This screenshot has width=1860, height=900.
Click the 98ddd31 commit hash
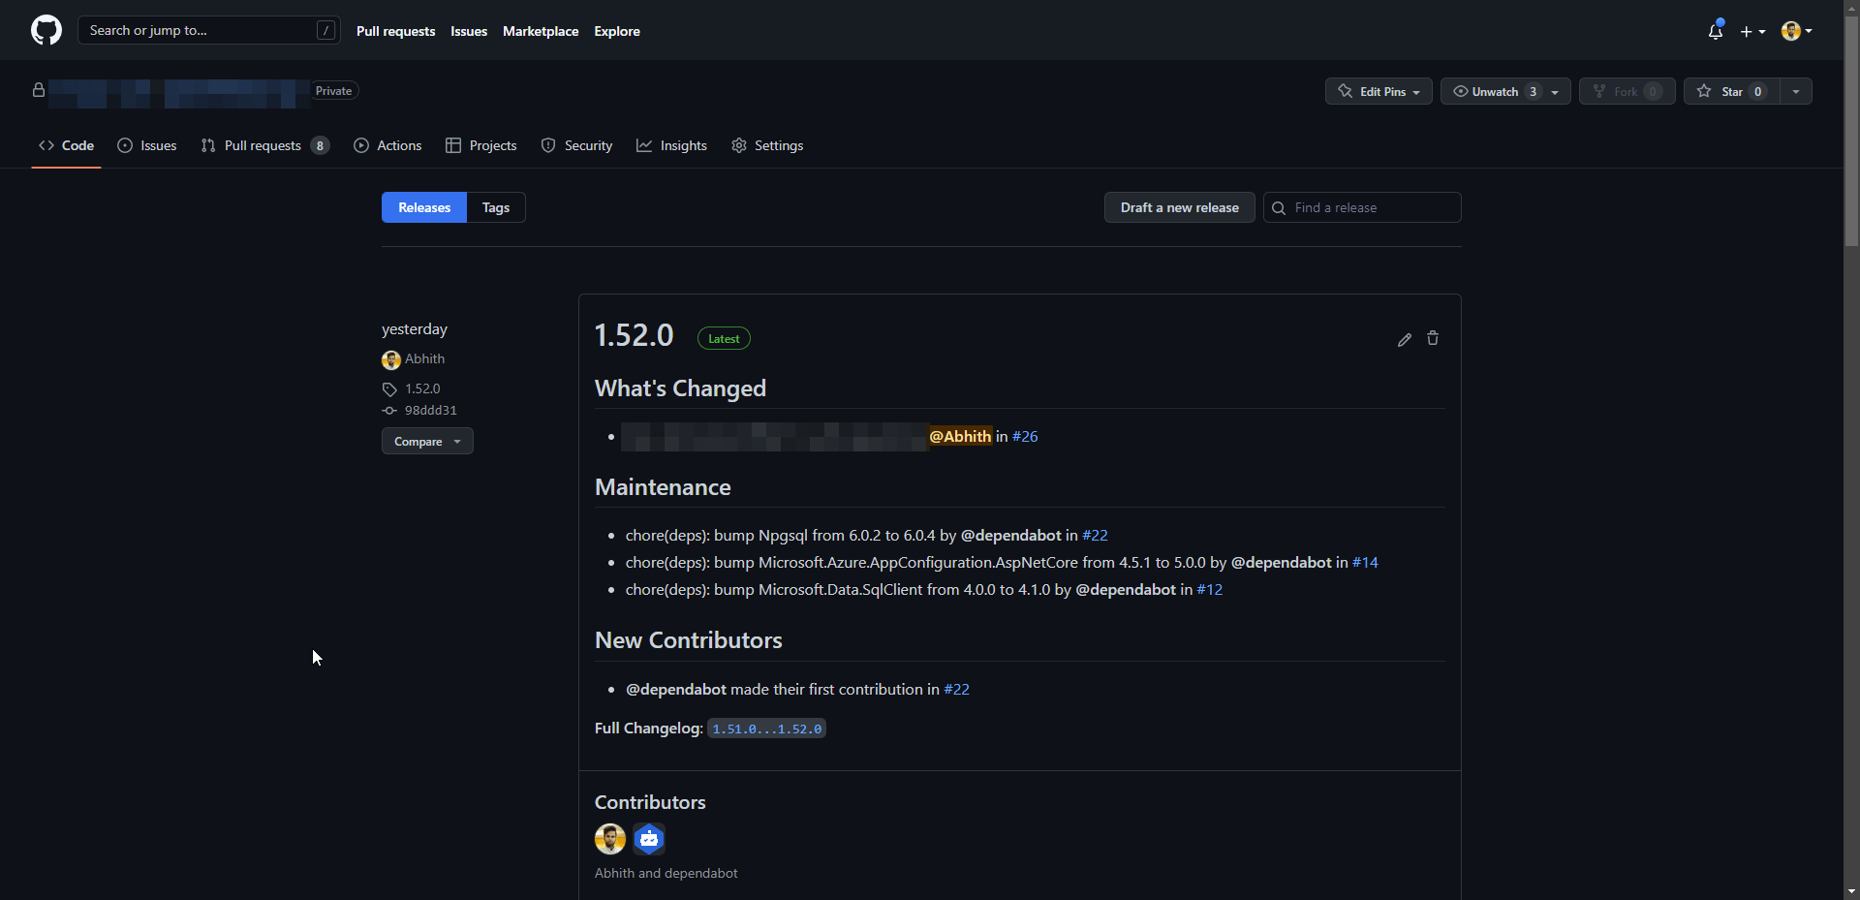[x=430, y=411]
